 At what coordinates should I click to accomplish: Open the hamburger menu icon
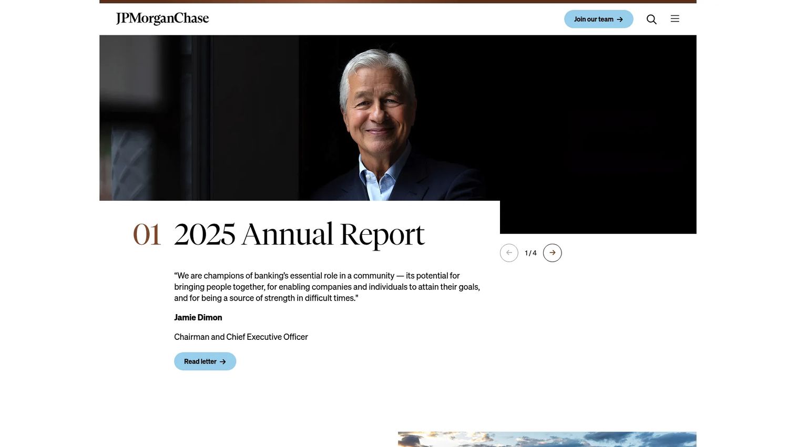click(675, 19)
